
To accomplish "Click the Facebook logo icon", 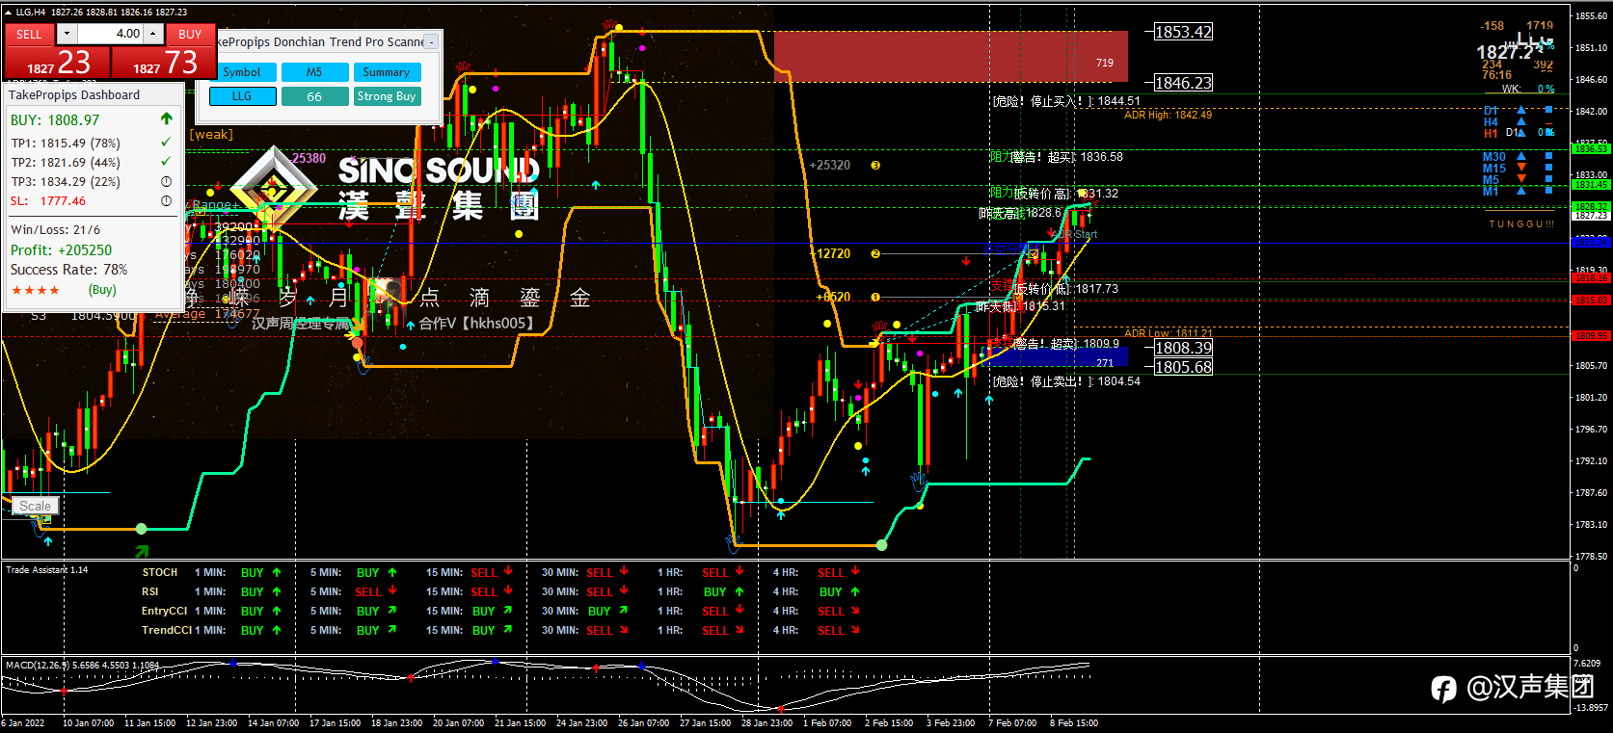I will click(1443, 688).
